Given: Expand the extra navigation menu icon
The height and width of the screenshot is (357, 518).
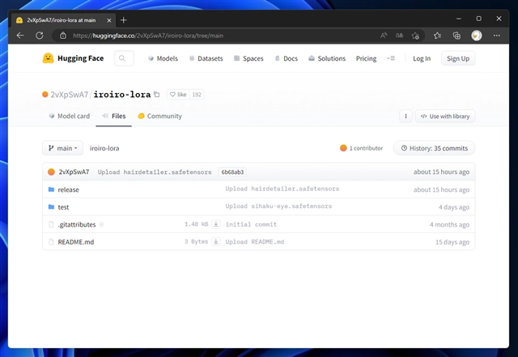Looking at the screenshot, I should (391, 58).
